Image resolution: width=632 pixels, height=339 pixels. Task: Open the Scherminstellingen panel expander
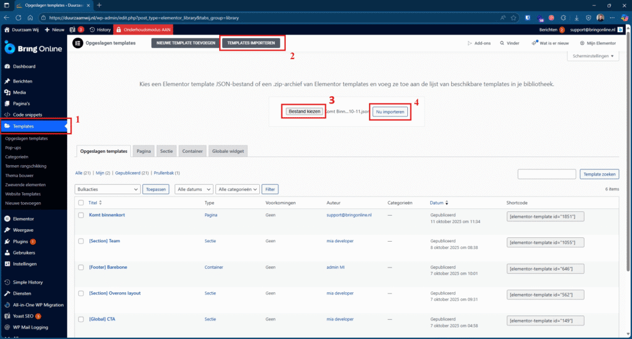point(592,56)
